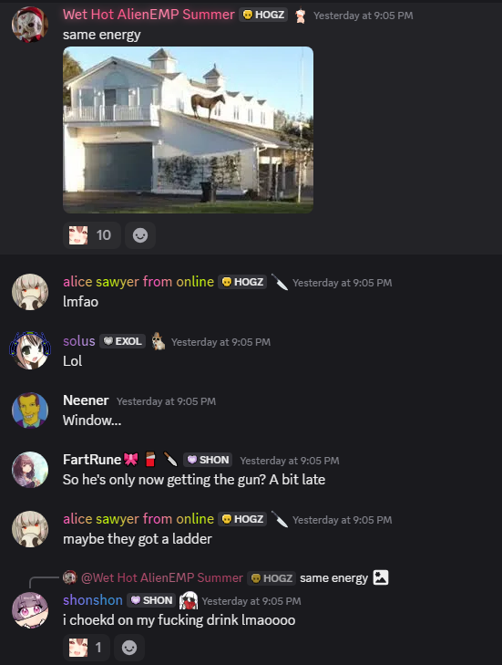Add reaction to shonshon's choked message

pyautogui.click(x=129, y=648)
